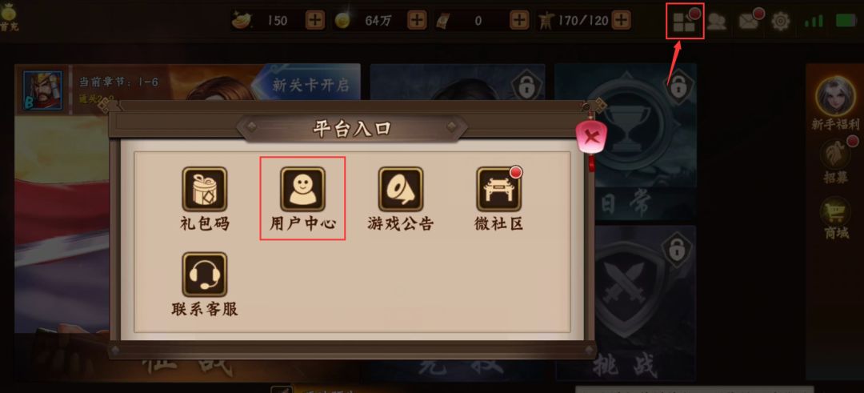
Task: Open the 新手福利 newbie benefits avatar
Action: tap(835, 95)
